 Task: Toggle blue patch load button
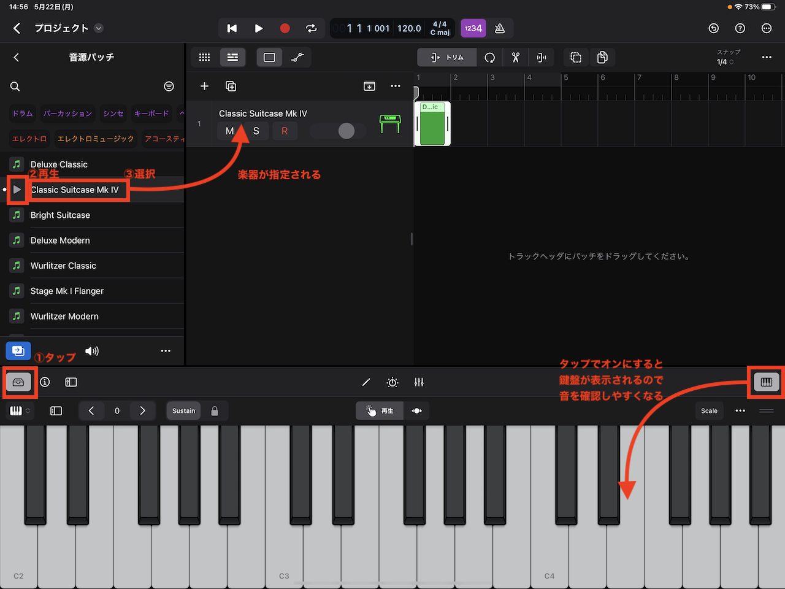(18, 351)
